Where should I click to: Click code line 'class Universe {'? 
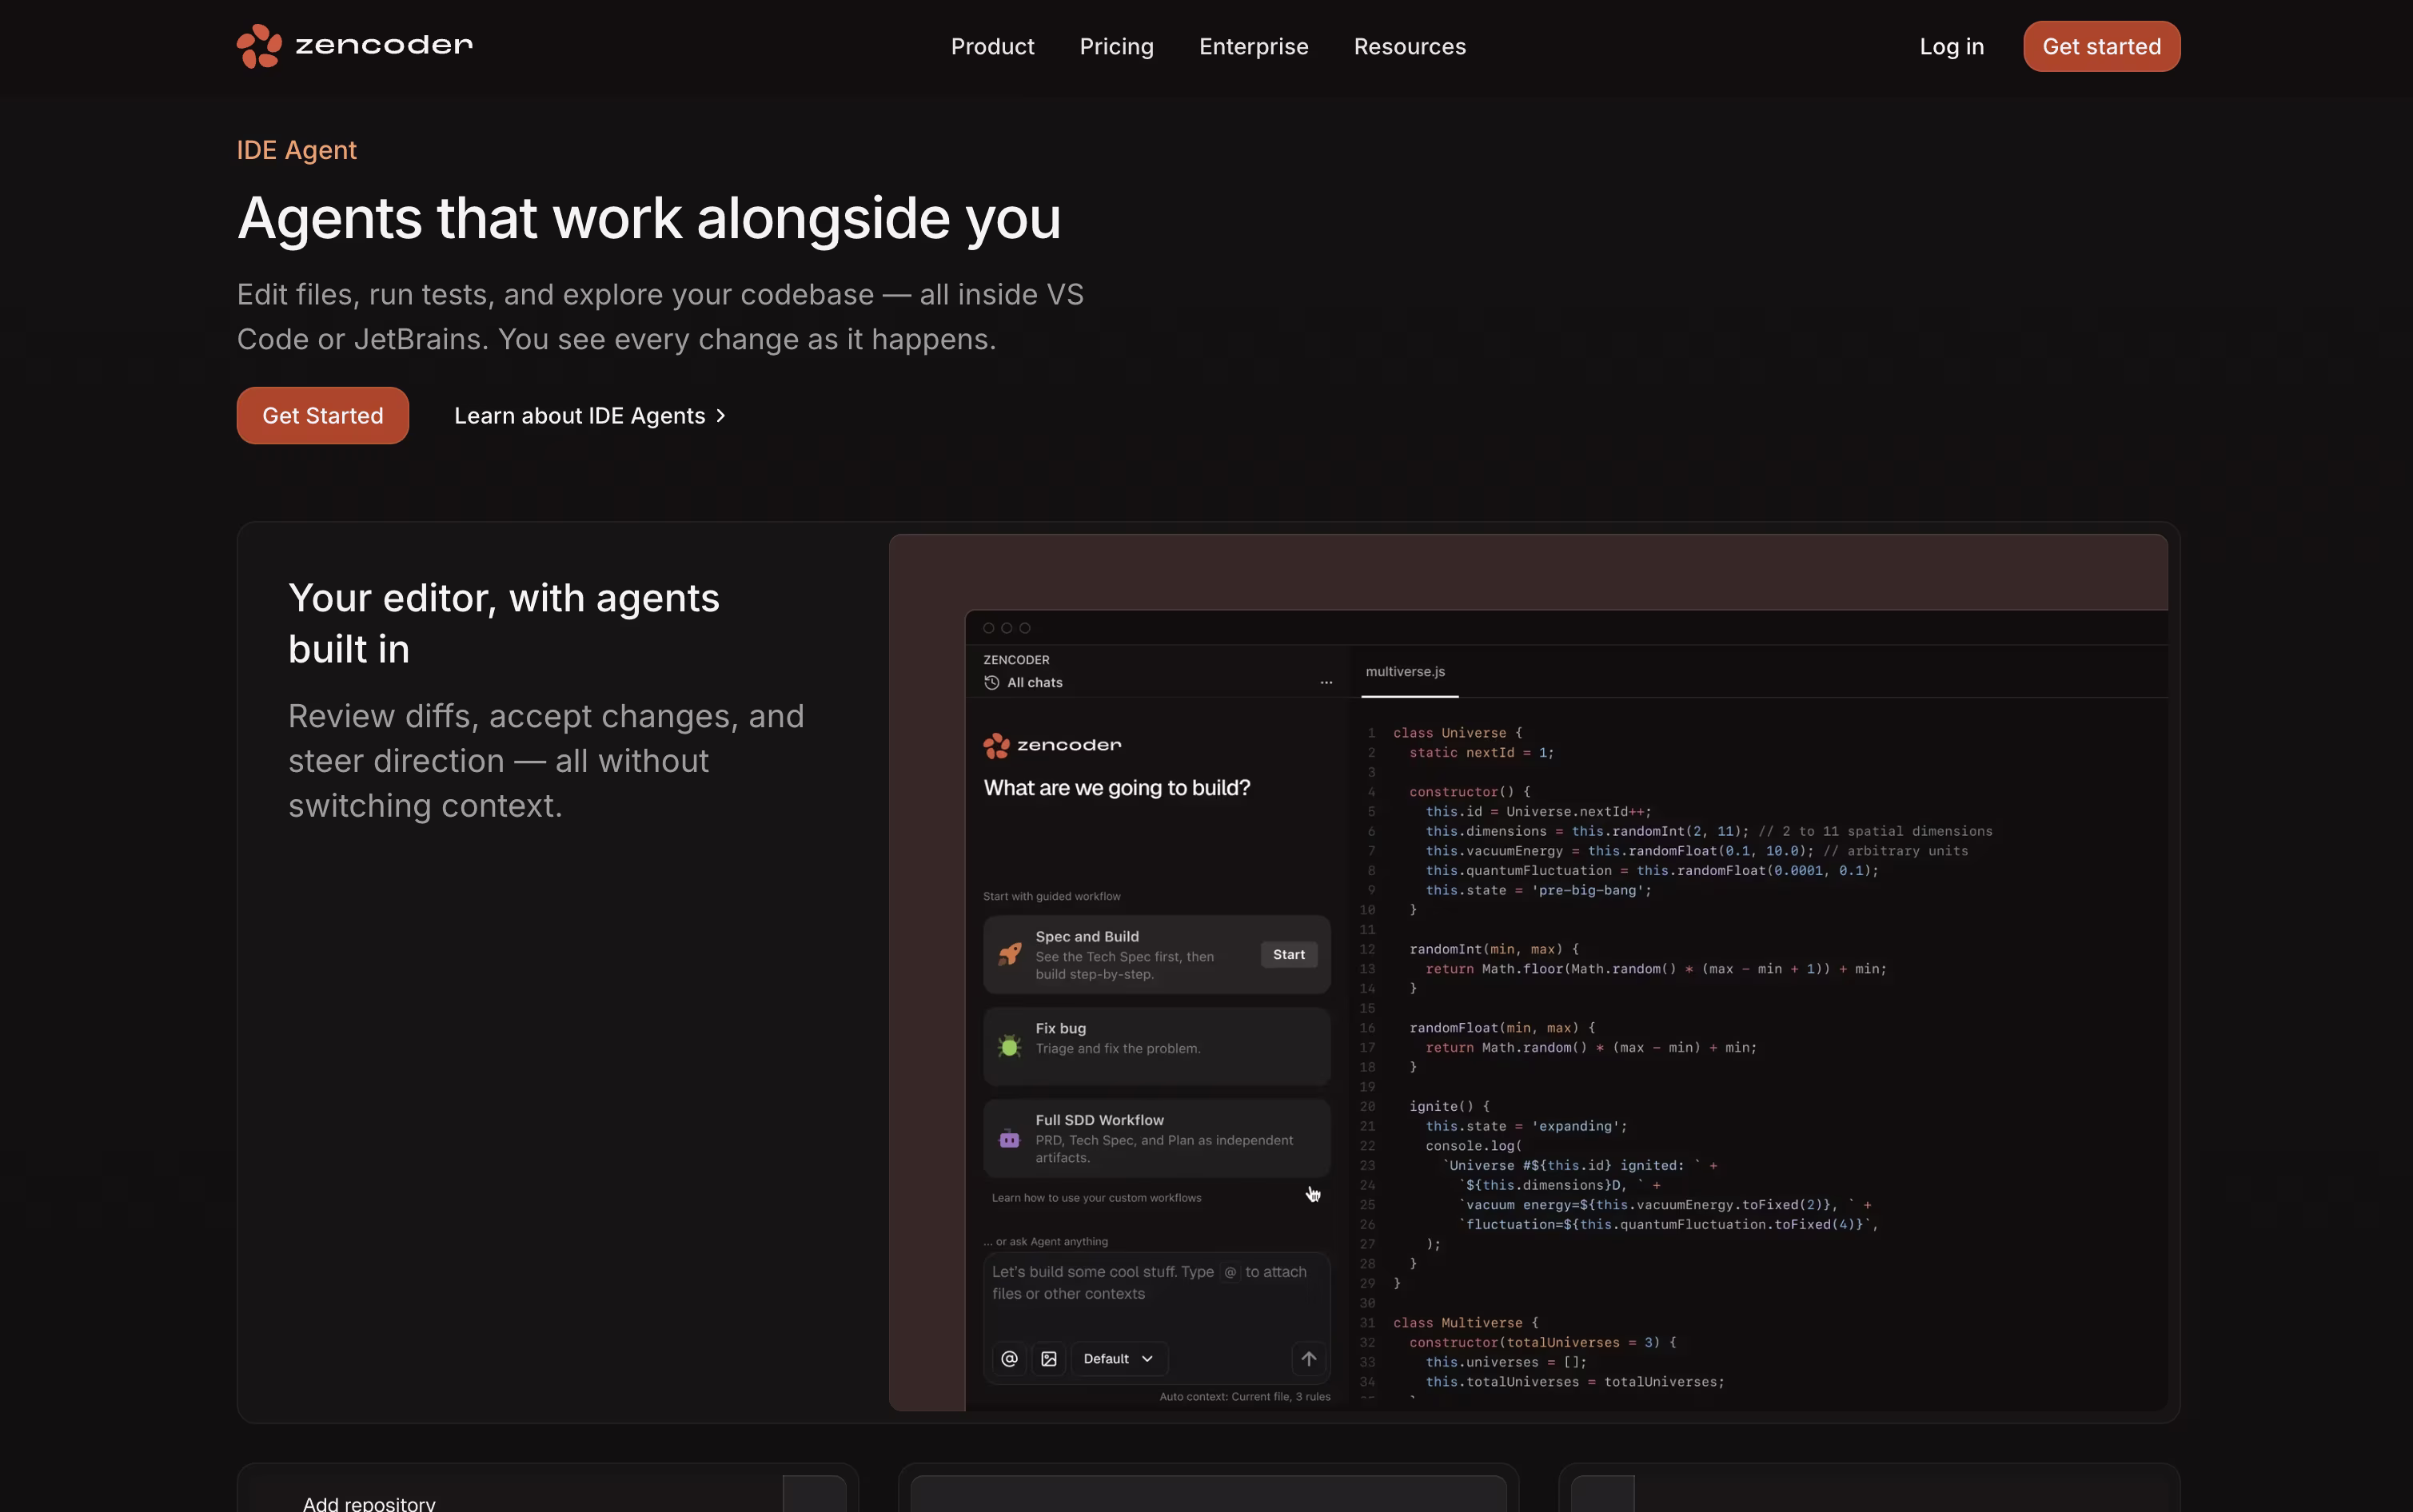point(1457,733)
